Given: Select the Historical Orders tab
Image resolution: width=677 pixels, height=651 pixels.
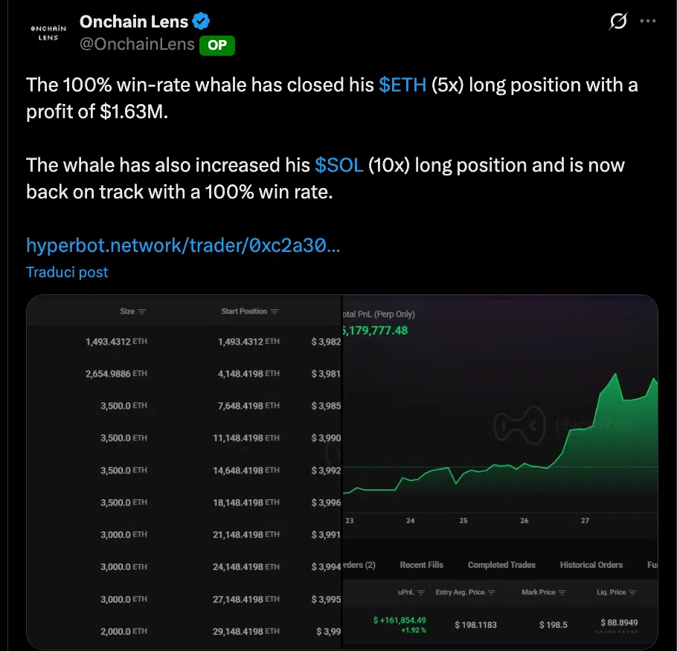Looking at the screenshot, I should tap(591, 565).
